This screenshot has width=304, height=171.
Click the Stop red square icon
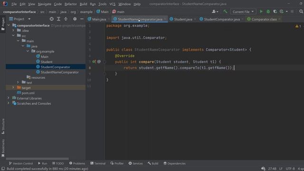292,11
